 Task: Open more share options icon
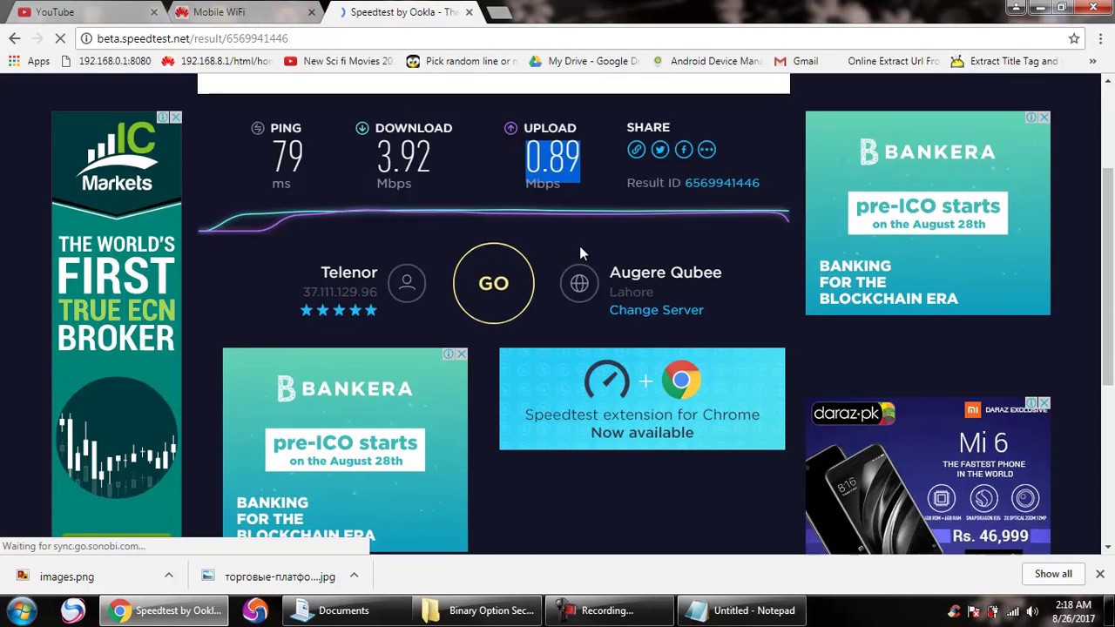point(706,150)
